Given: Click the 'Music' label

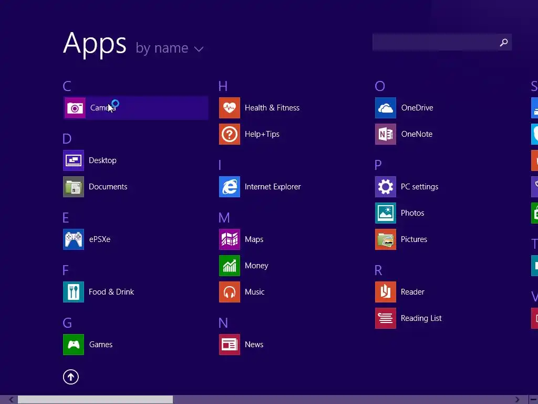Looking at the screenshot, I should (x=255, y=292).
